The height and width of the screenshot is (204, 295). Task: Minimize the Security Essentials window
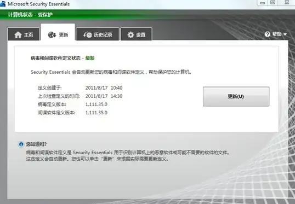click(x=263, y=3)
